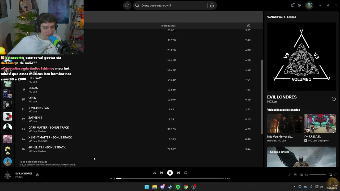Toggle repeat mode
The image size is (340, 191).
(x=186, y=173)
